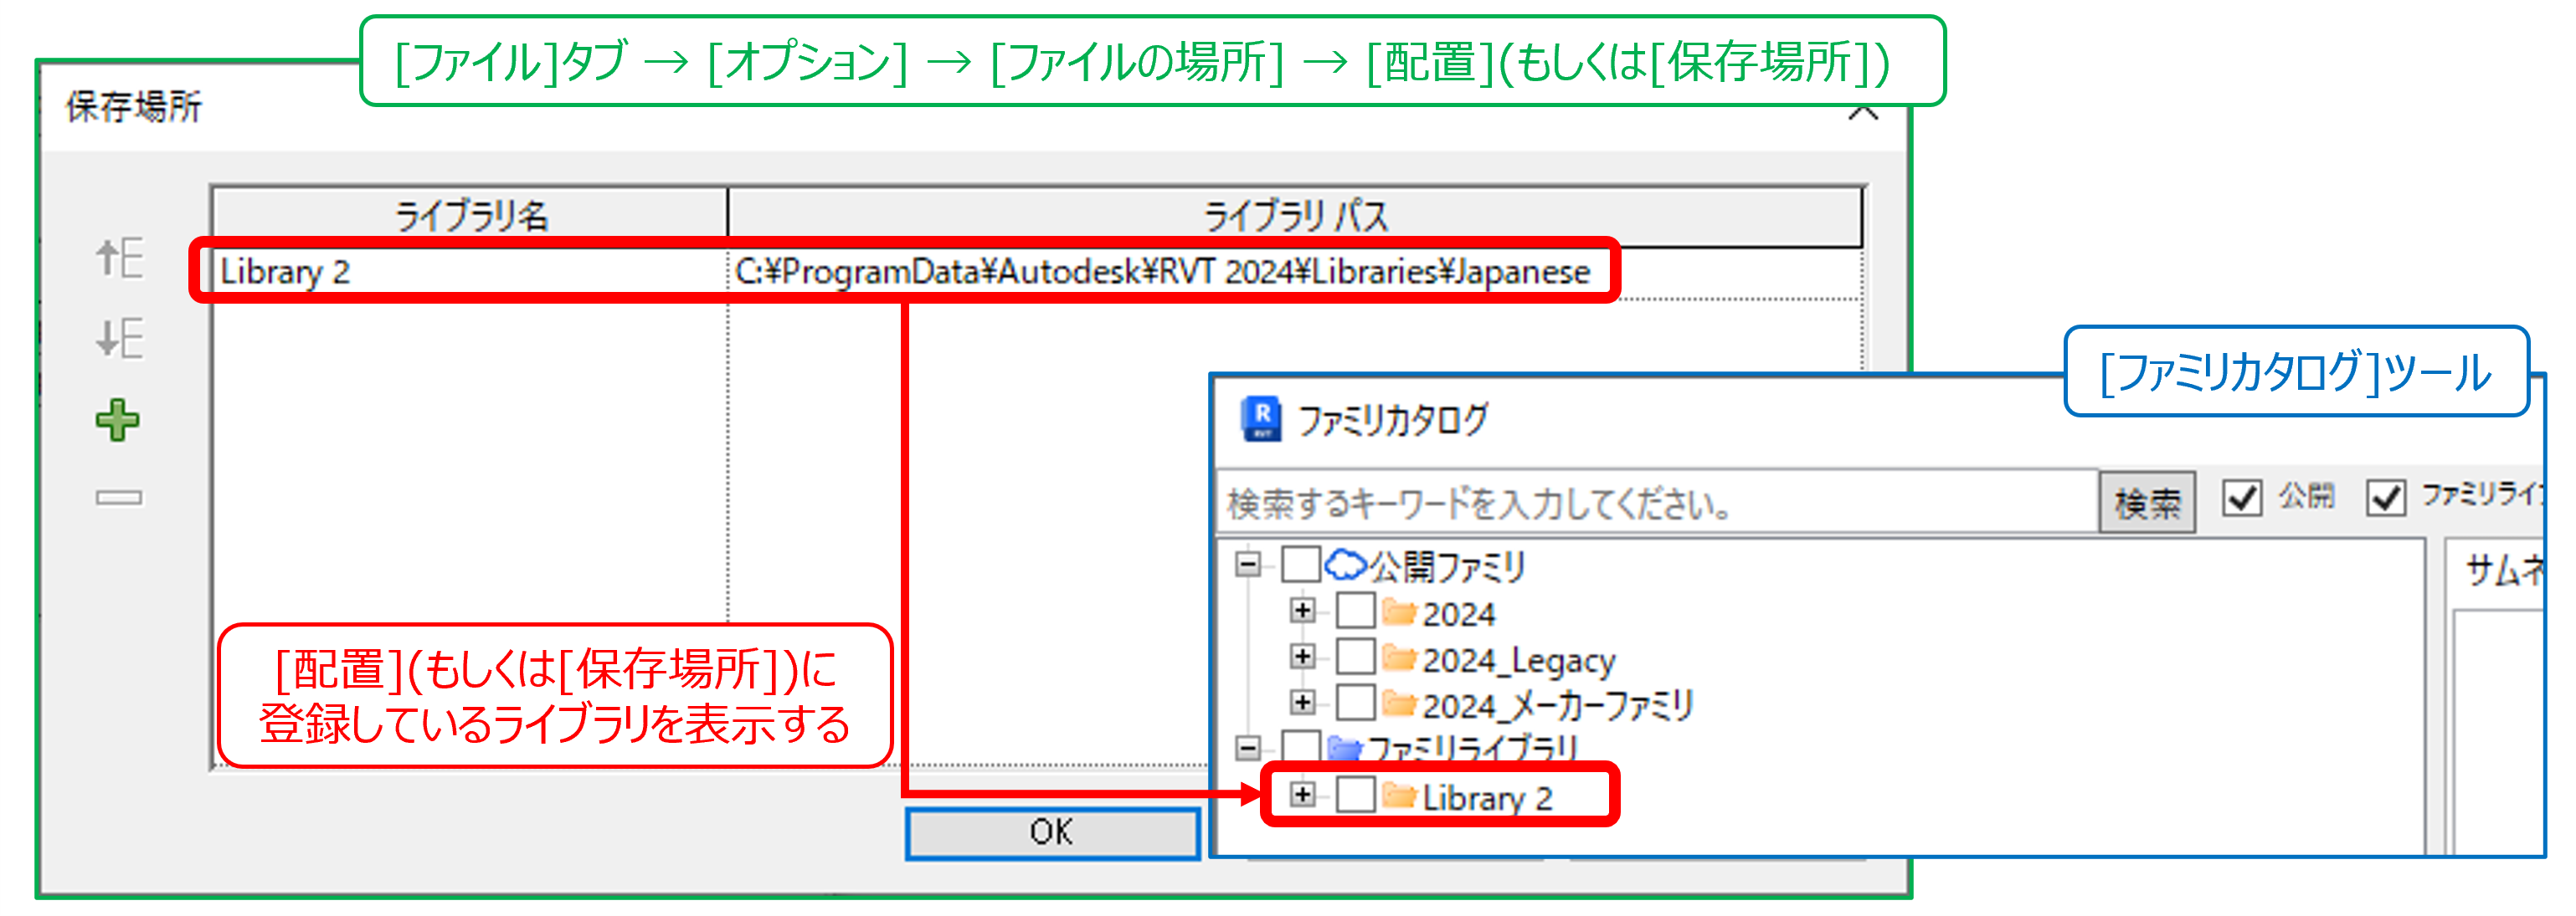This screenshot has width=2576, height=916.
Task: Click folder icon of 2024_メーカーファミリ
Action: [x=1400, y=704]
